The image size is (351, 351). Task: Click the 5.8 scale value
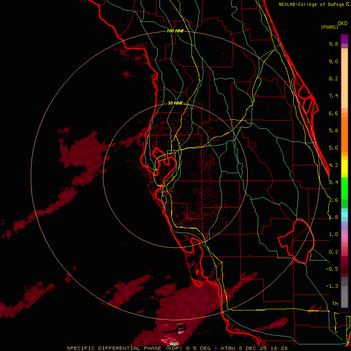(x=333, y=131)
